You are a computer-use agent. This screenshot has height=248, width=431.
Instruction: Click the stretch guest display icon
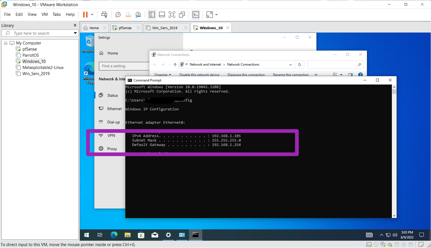(x=210, y=14)
